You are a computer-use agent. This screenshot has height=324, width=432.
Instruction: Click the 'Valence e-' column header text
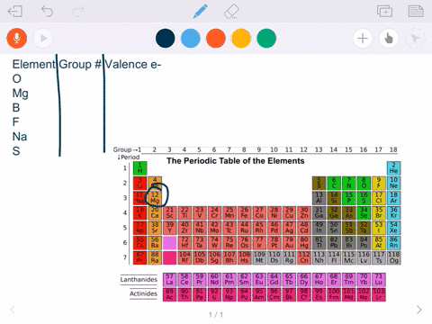tap(133, 64)
